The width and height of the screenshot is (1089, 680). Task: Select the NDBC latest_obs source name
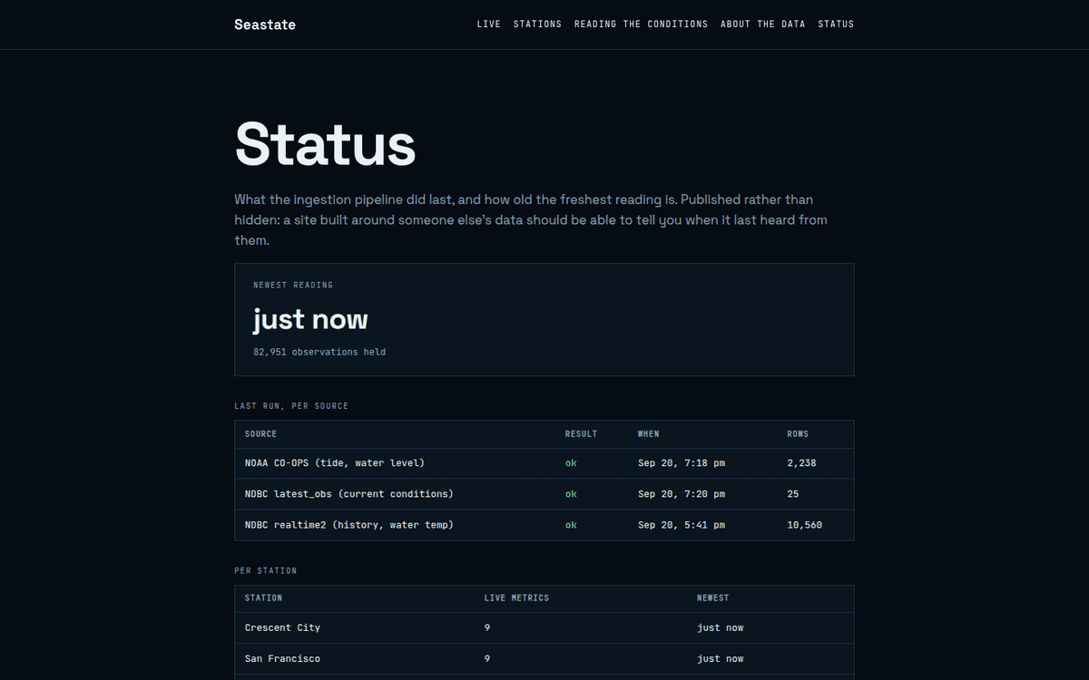click(349, 494)
